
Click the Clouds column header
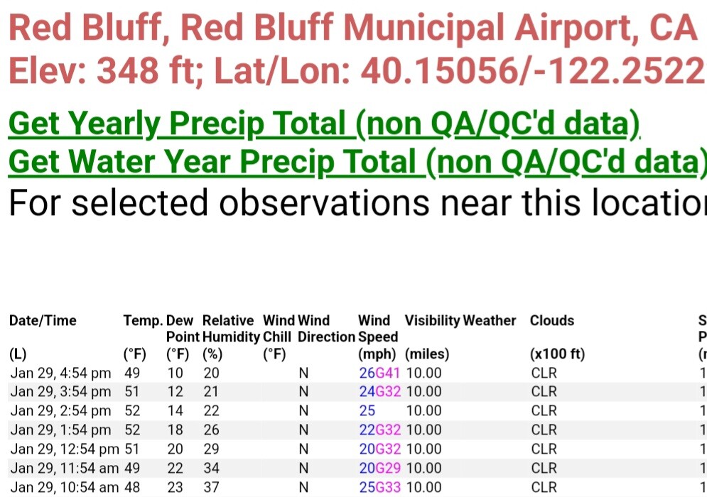552,320
